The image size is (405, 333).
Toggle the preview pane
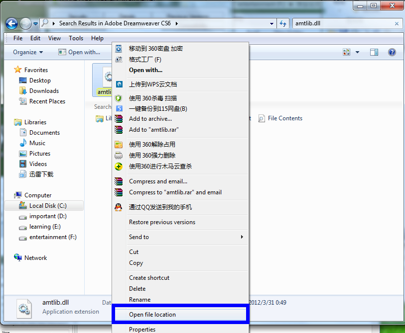[x=374, y=52]
